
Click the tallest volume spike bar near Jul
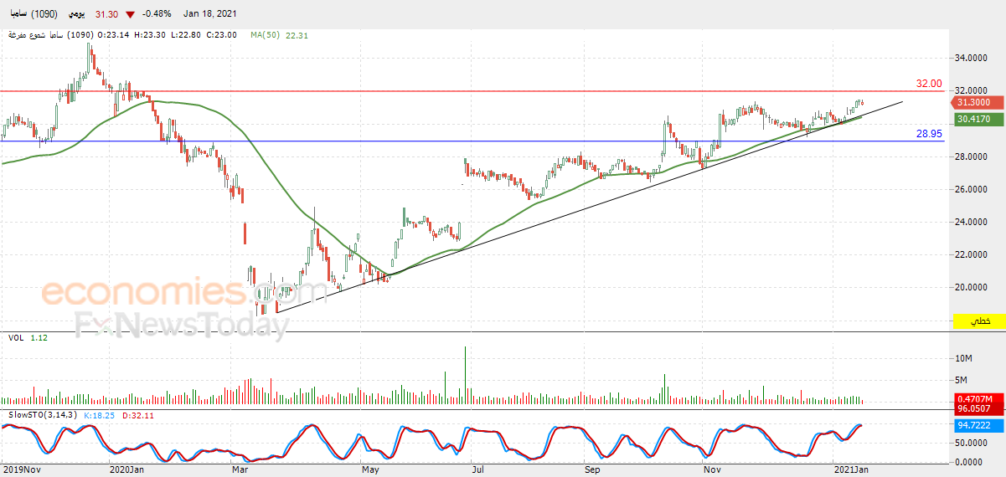tap(465, 376)
